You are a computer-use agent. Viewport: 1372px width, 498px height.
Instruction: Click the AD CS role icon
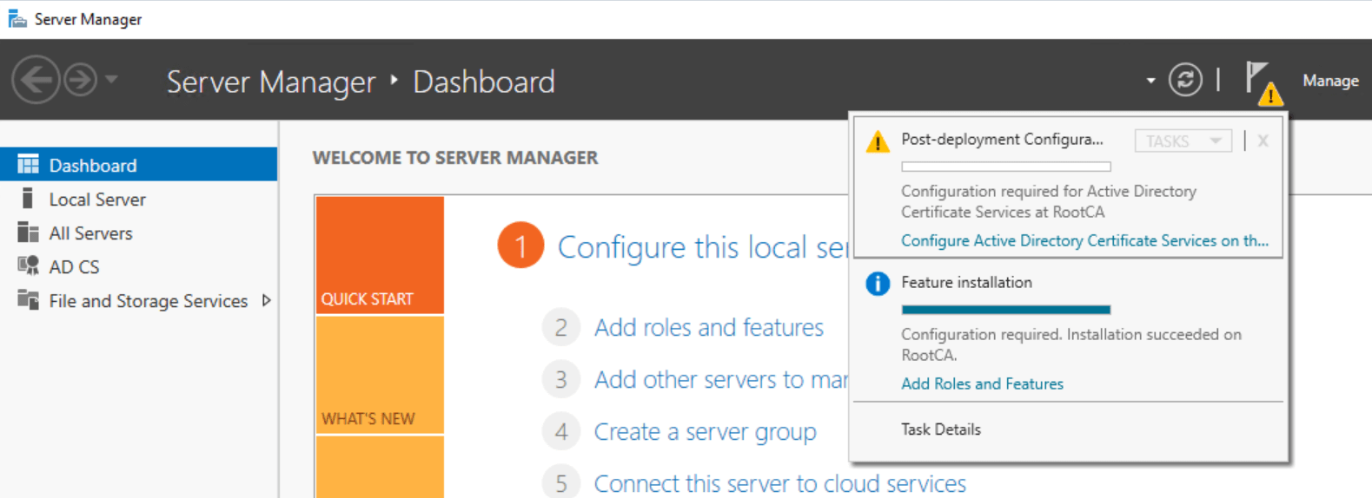click(x=28, y=265)
